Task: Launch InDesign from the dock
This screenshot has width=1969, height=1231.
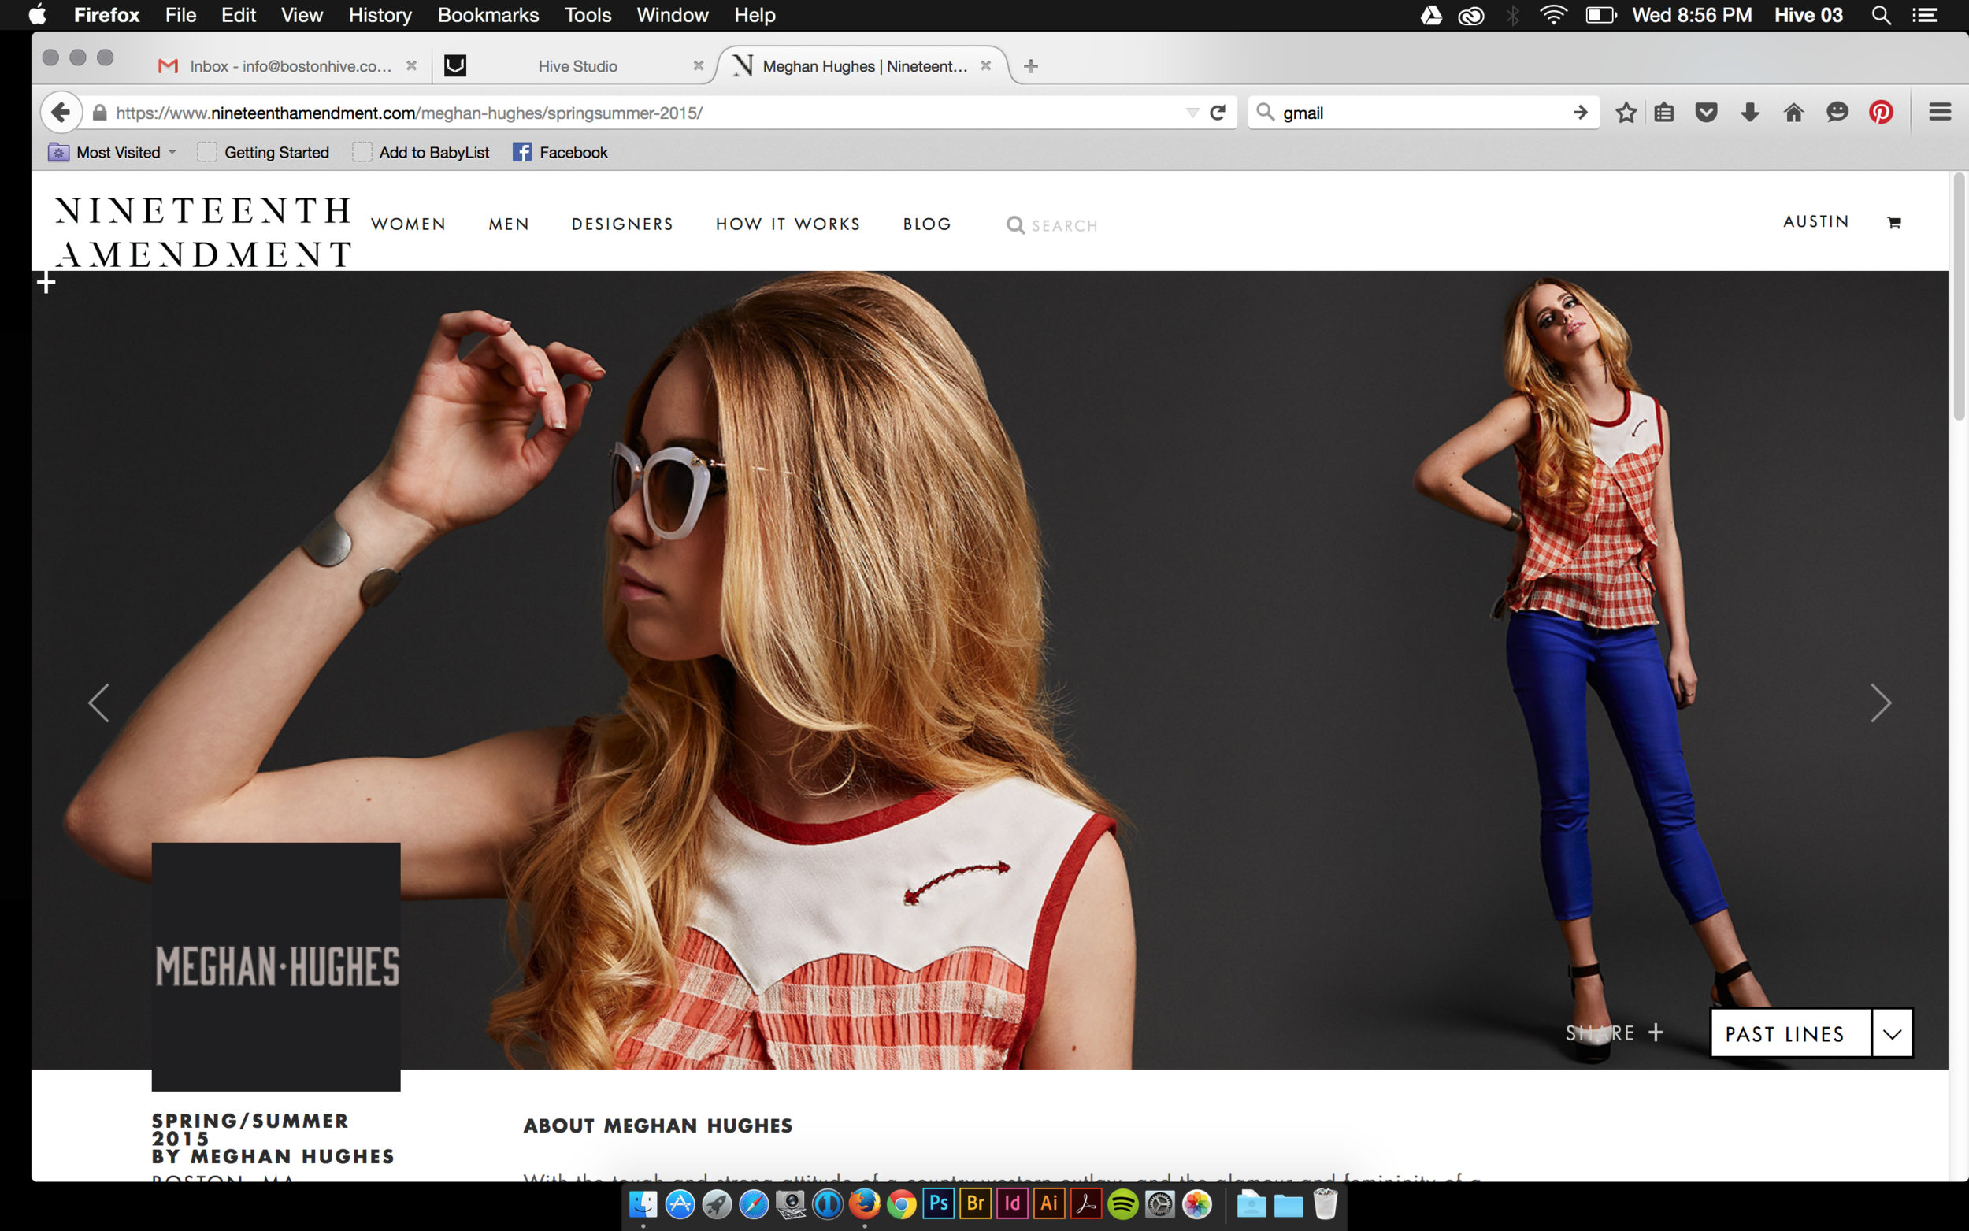Action: click(1012, 1203)
